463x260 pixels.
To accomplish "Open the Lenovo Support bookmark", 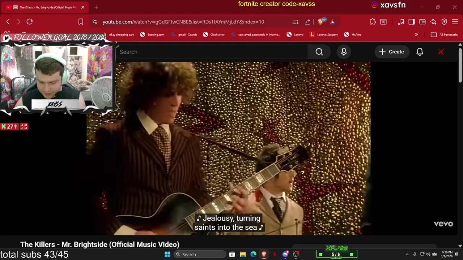I will point(324,35).
